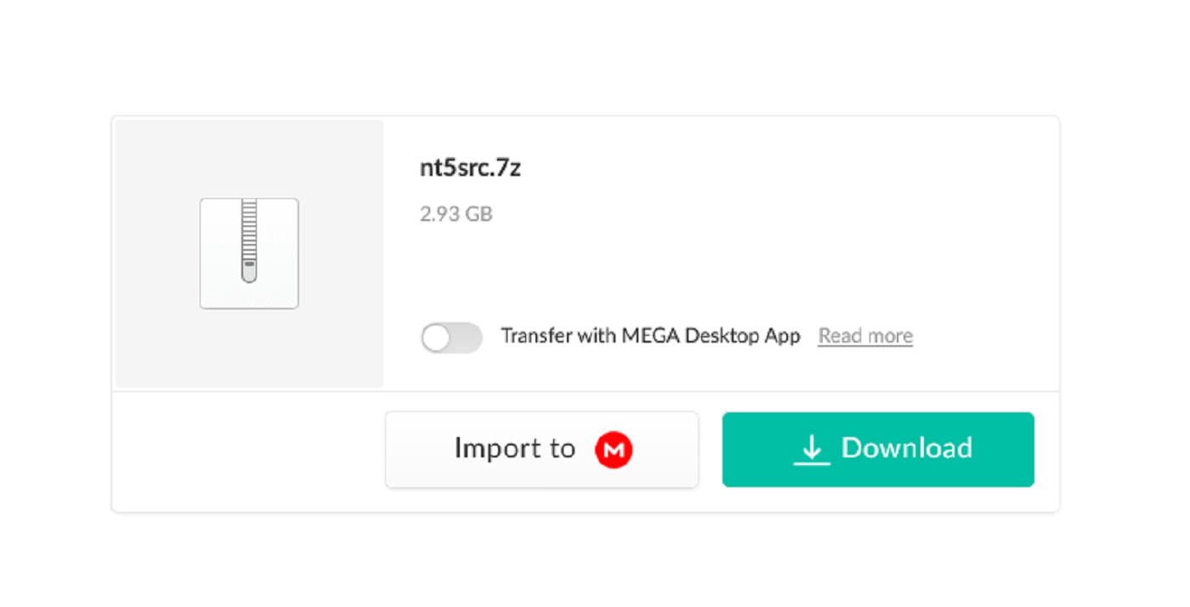Image resolution: width=1190 pixels, height=607 pixels.
Task: Click the "Download" text label
Action: pyautogui.click(x=907, y=448)
